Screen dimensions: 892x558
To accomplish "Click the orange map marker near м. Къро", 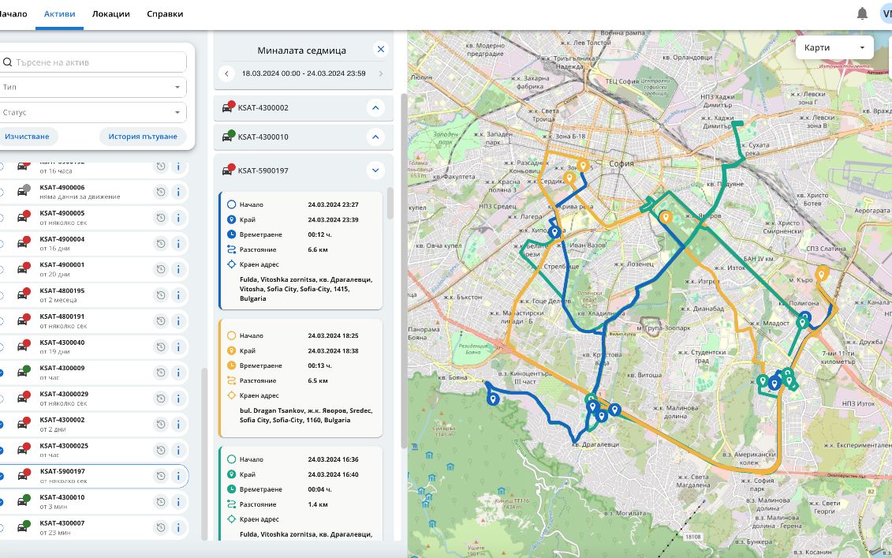I will [822, 275].
